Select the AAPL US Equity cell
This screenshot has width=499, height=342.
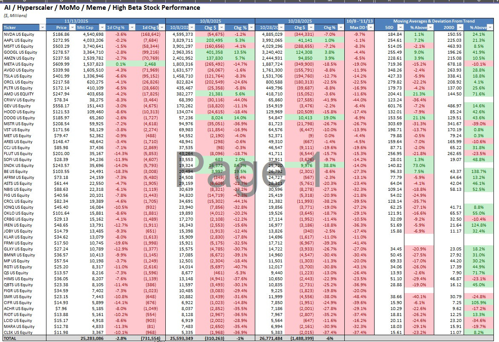click(x=25, y=40)
